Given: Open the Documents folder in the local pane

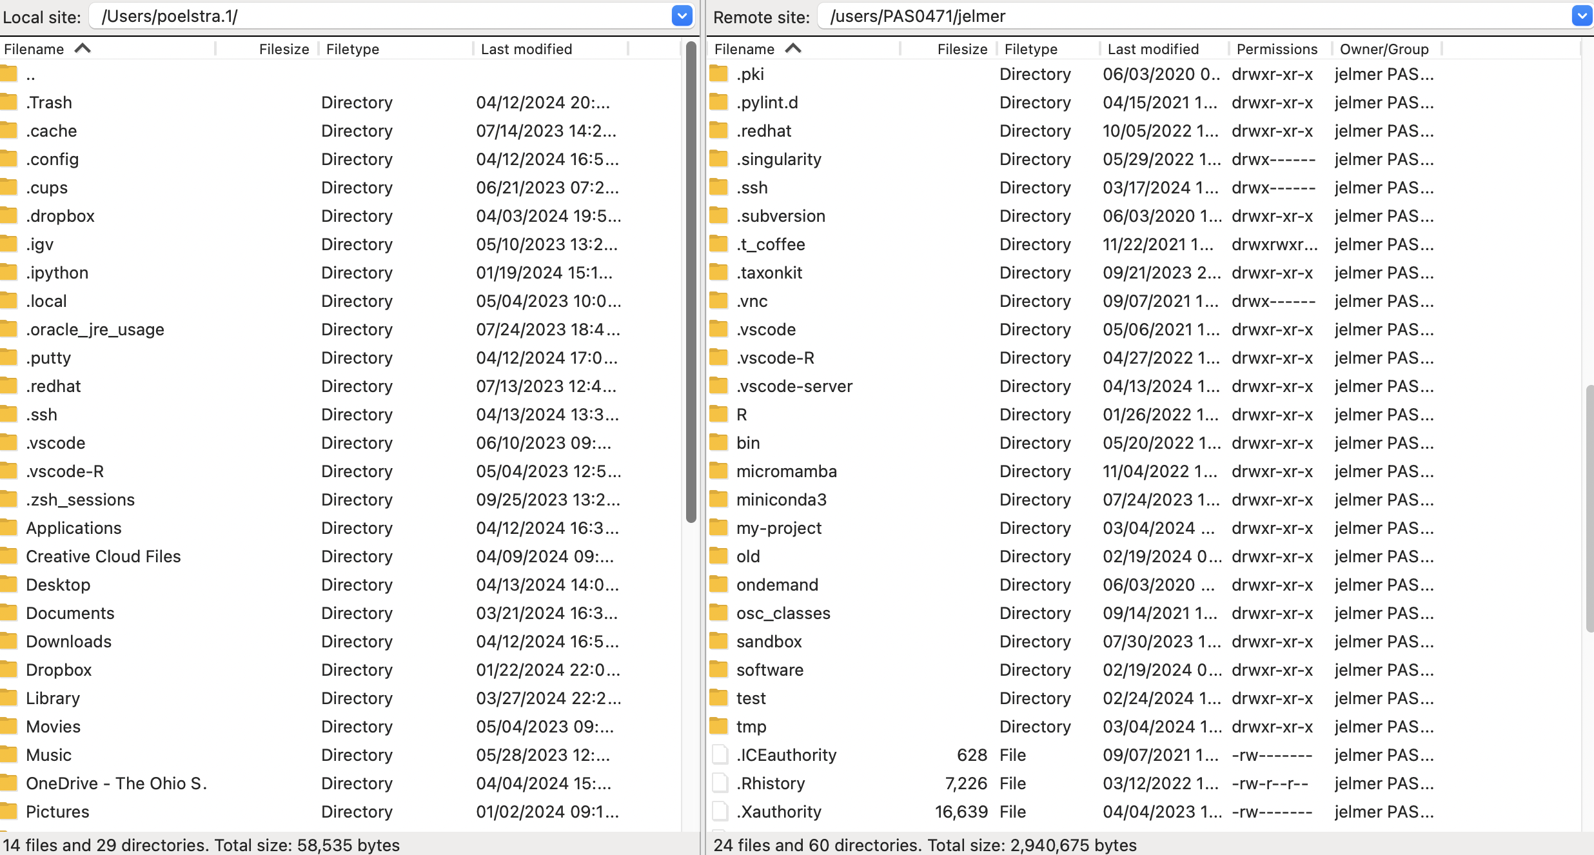Looking at the screenshot, I should tap(70, 613).
